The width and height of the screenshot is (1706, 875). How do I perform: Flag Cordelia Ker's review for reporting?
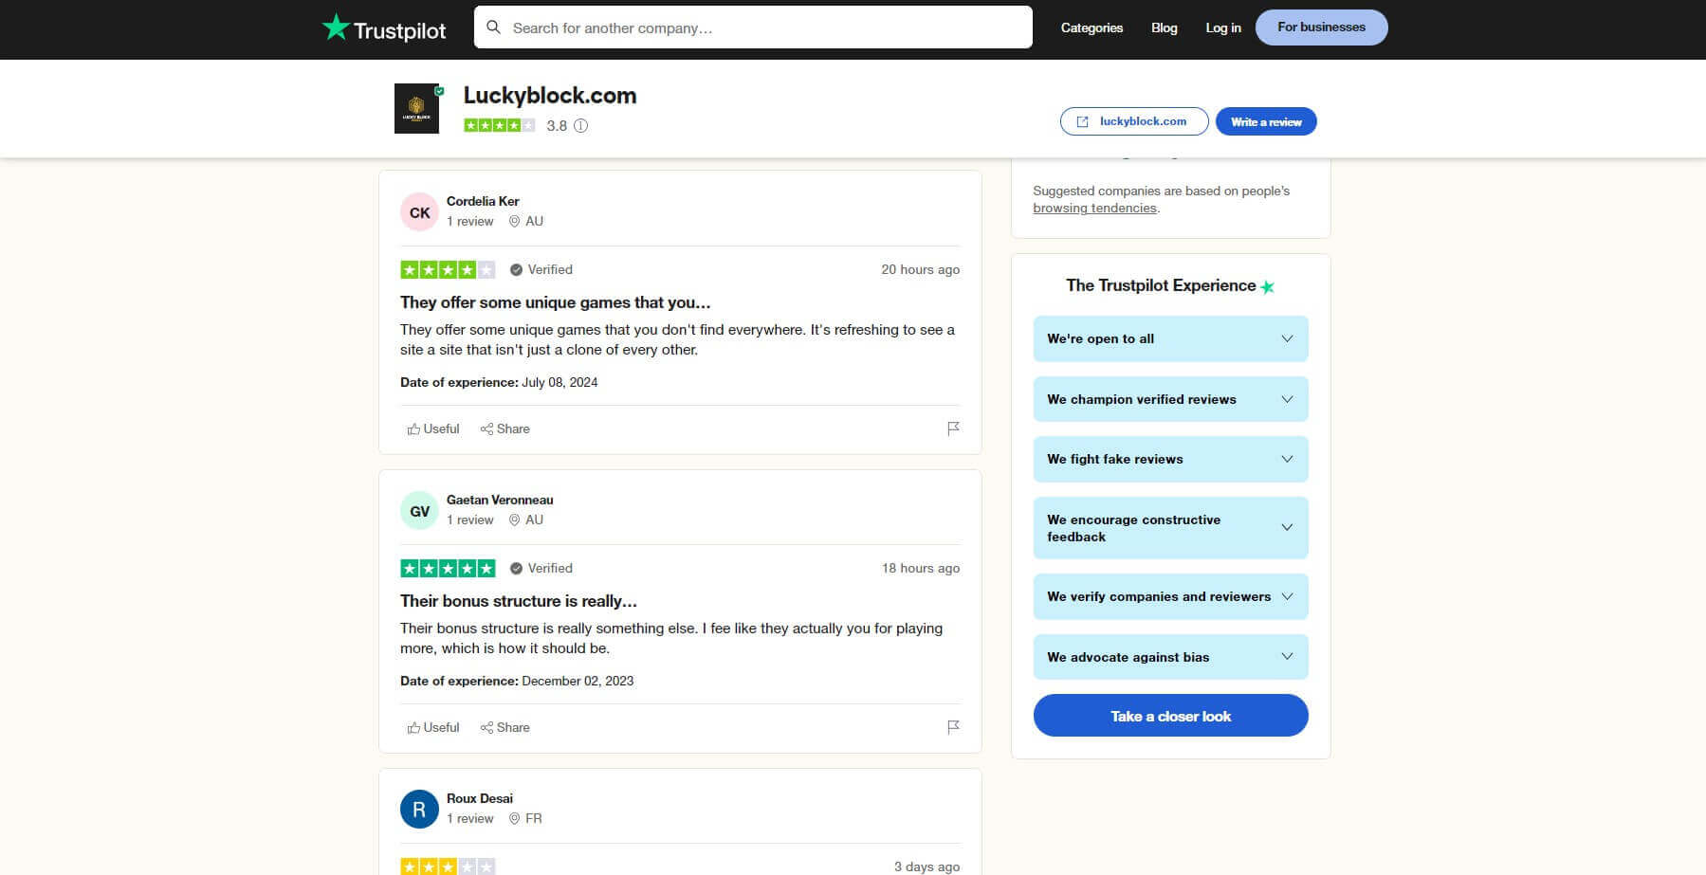click(x=953, y=428)
